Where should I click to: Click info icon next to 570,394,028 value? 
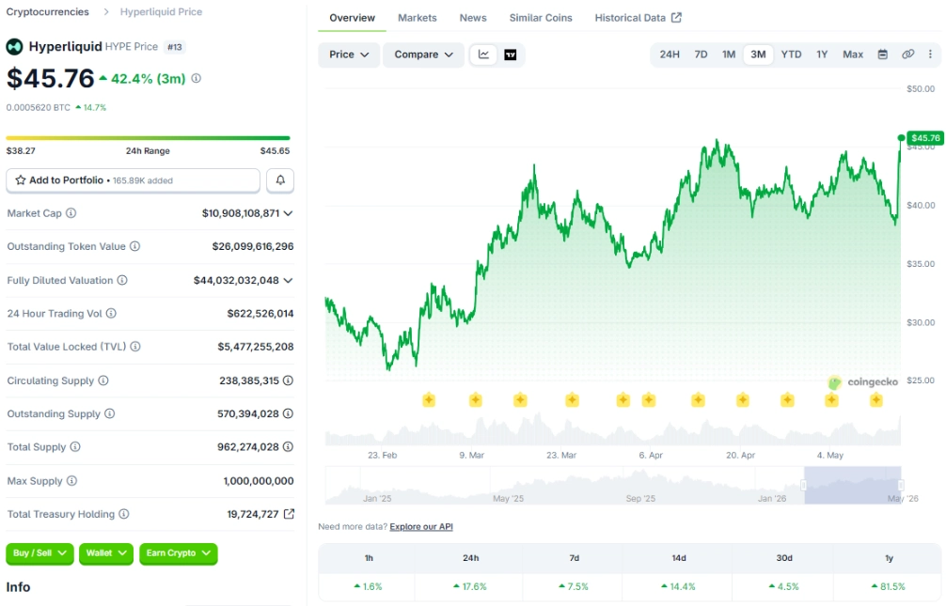[x=289, y=413]
